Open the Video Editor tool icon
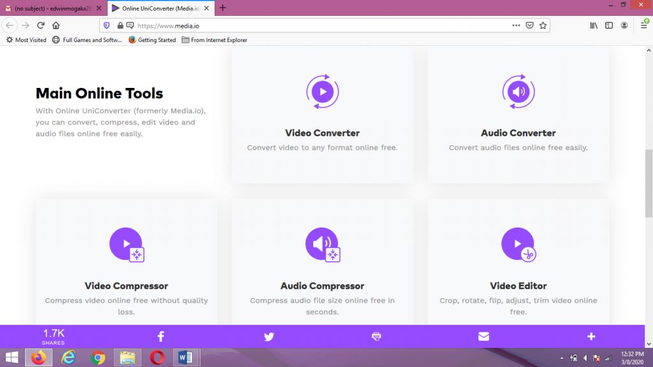Viewport: 653px width, 367px height. tap(518, 245)
